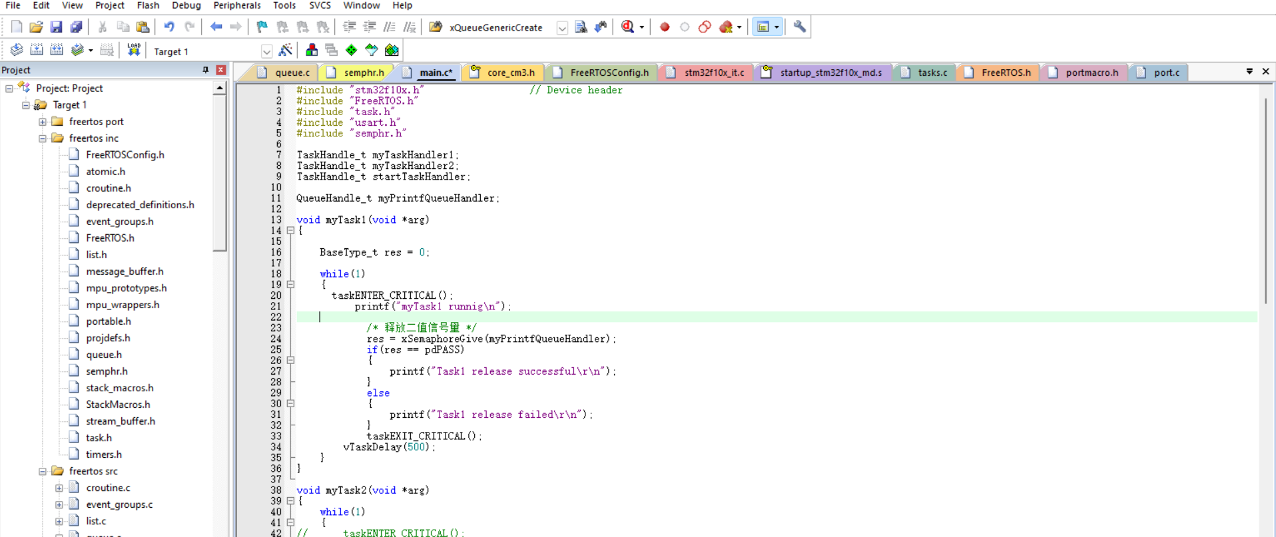Open the Peripherals menu
Screen dimensions: 1276x537
(237, 5)
